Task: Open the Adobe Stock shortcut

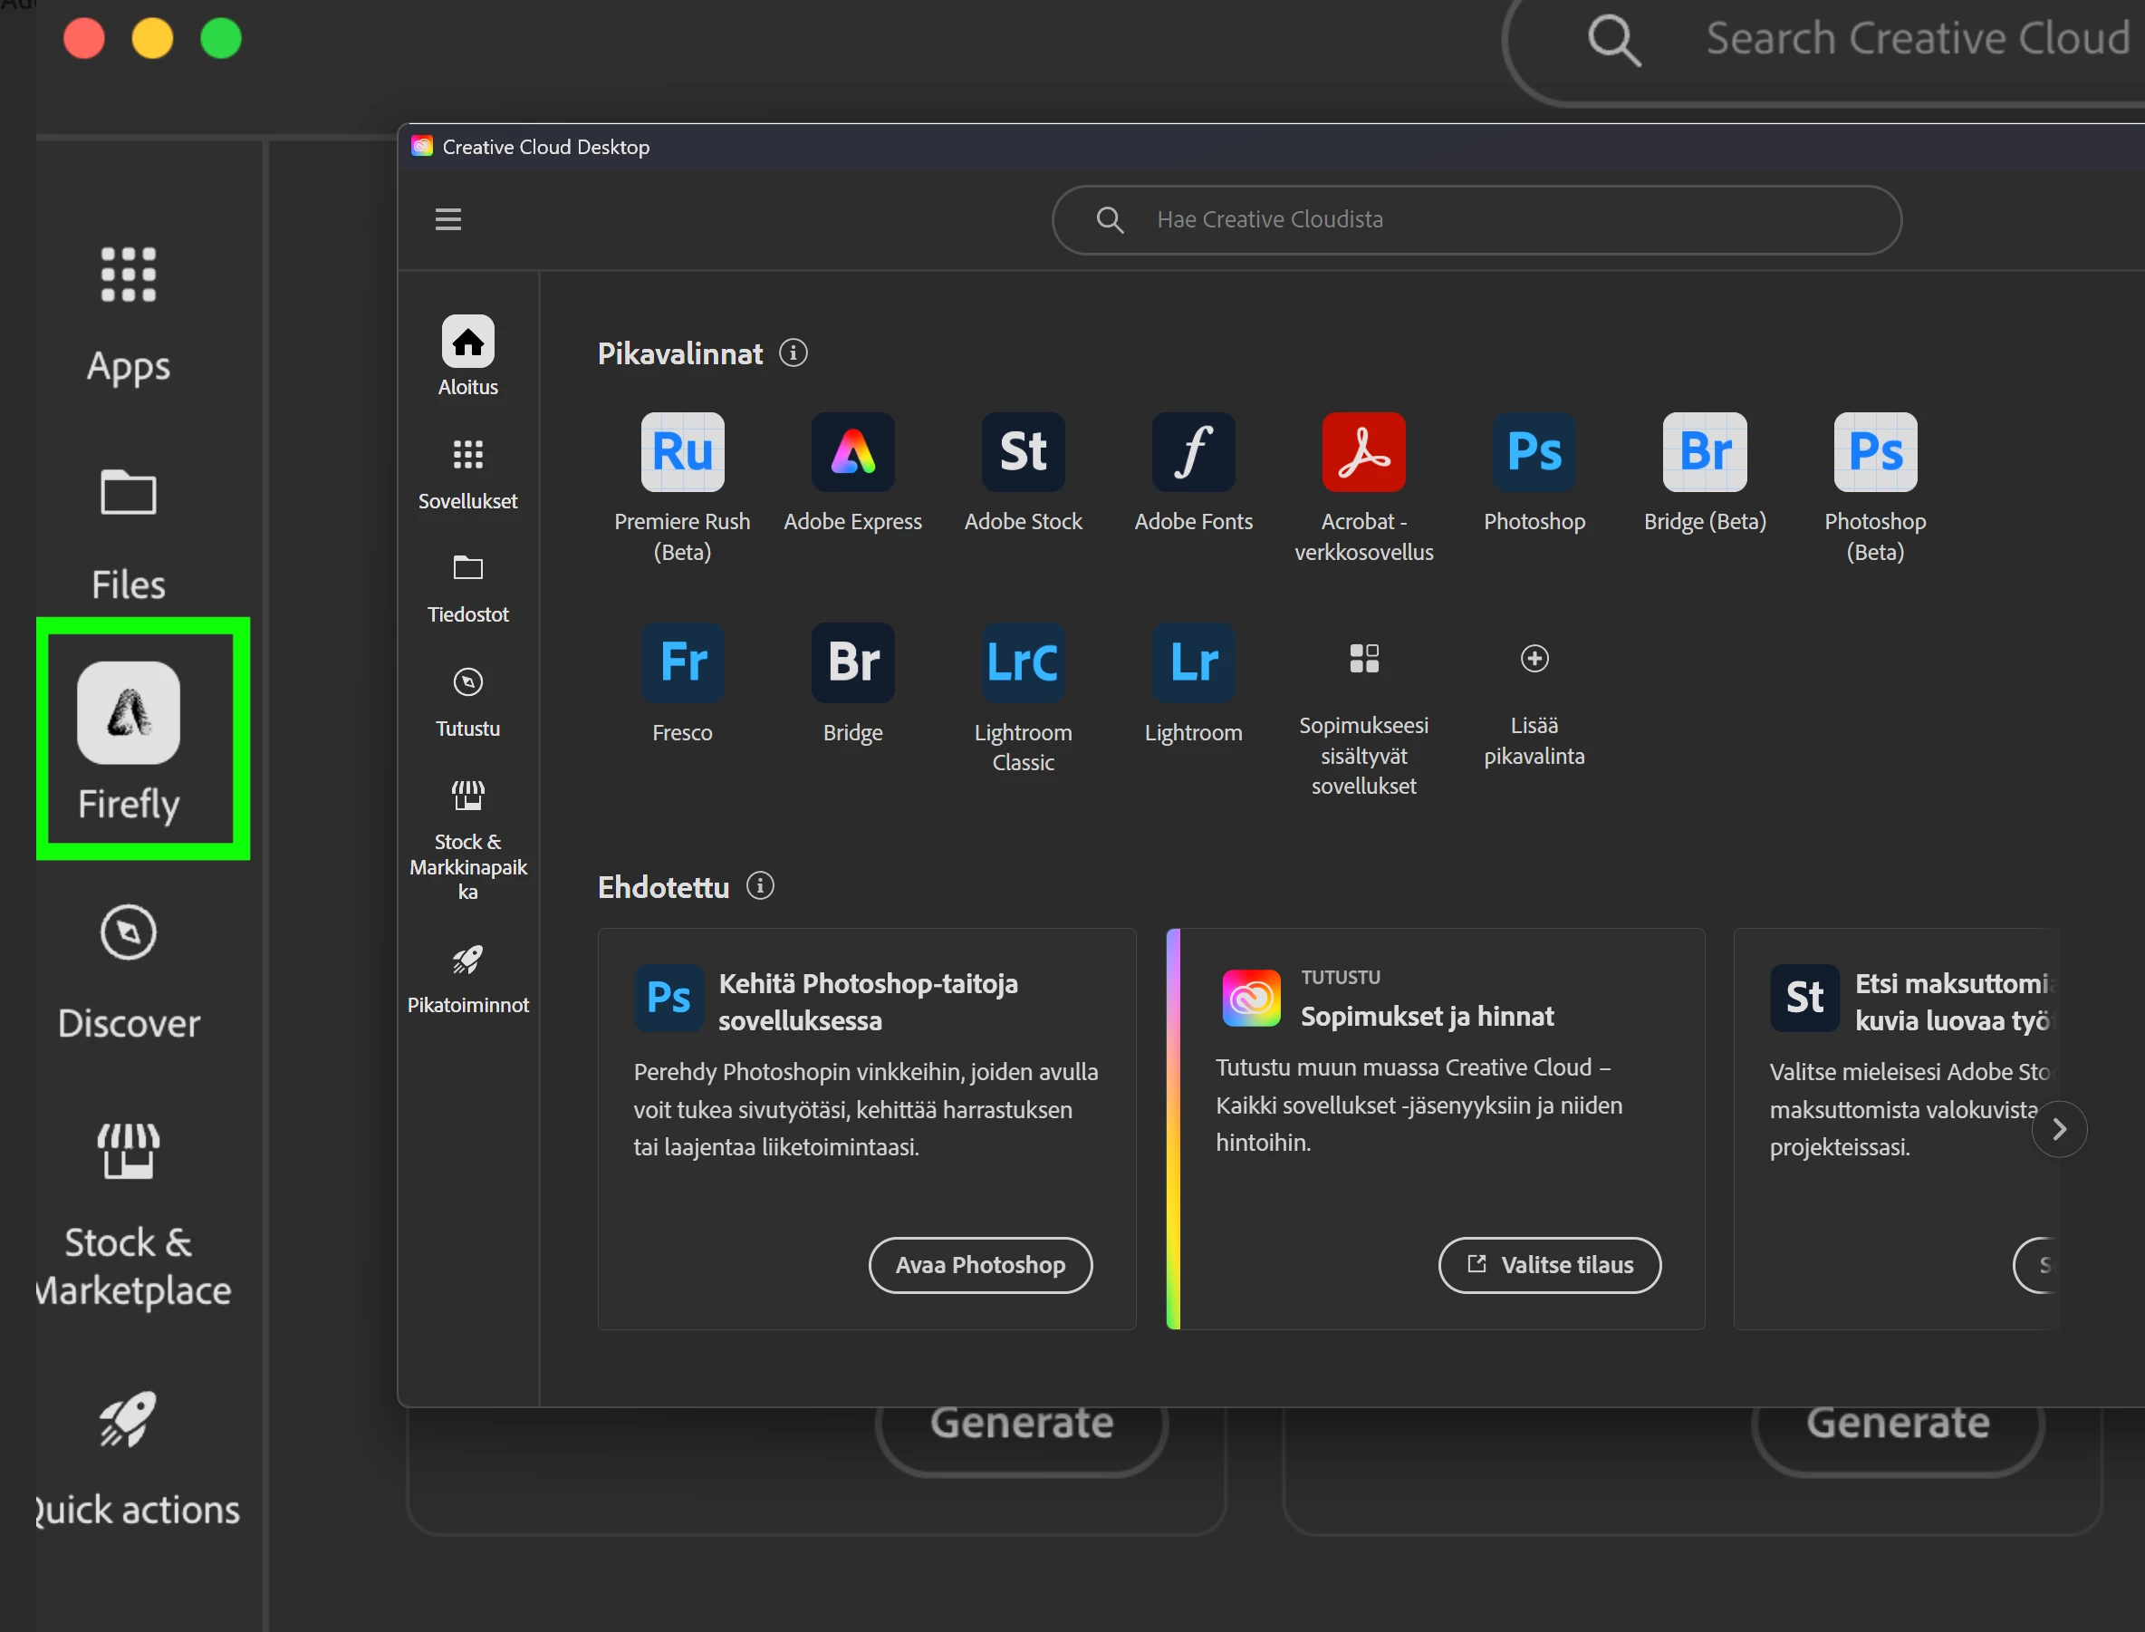Action: 1023,451
